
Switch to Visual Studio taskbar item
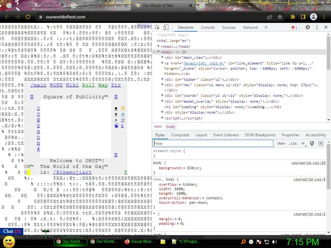pyautogui.click(x=139, y=242)
